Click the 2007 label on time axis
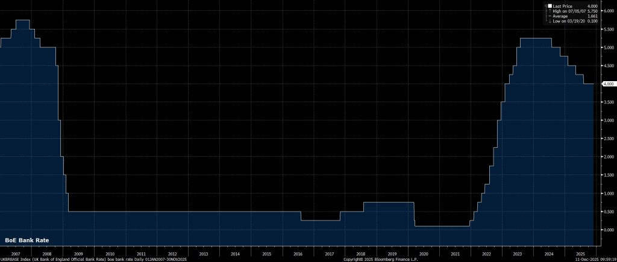Screen dimensions: 617x262 tap(15, 254)
